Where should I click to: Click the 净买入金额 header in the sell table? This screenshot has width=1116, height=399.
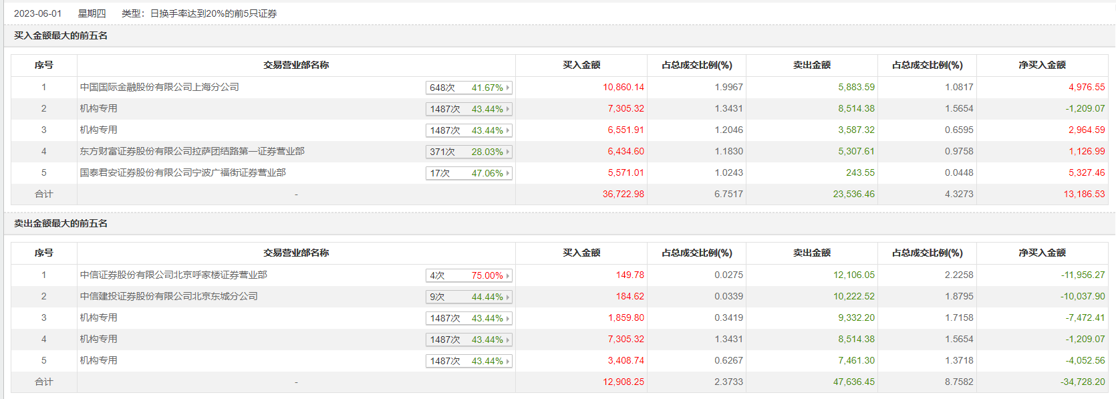tap(1042, 253)
